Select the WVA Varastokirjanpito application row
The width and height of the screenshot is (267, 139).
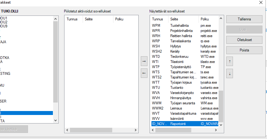pyautogui.click(x=182, y=93)
